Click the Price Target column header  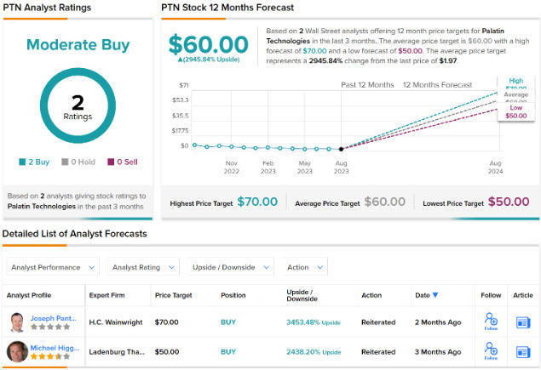point(174,295)
